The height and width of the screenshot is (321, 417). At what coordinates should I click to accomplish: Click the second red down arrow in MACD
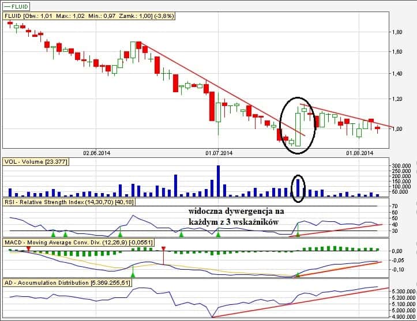pyautogui.click(x=163, y=249)
